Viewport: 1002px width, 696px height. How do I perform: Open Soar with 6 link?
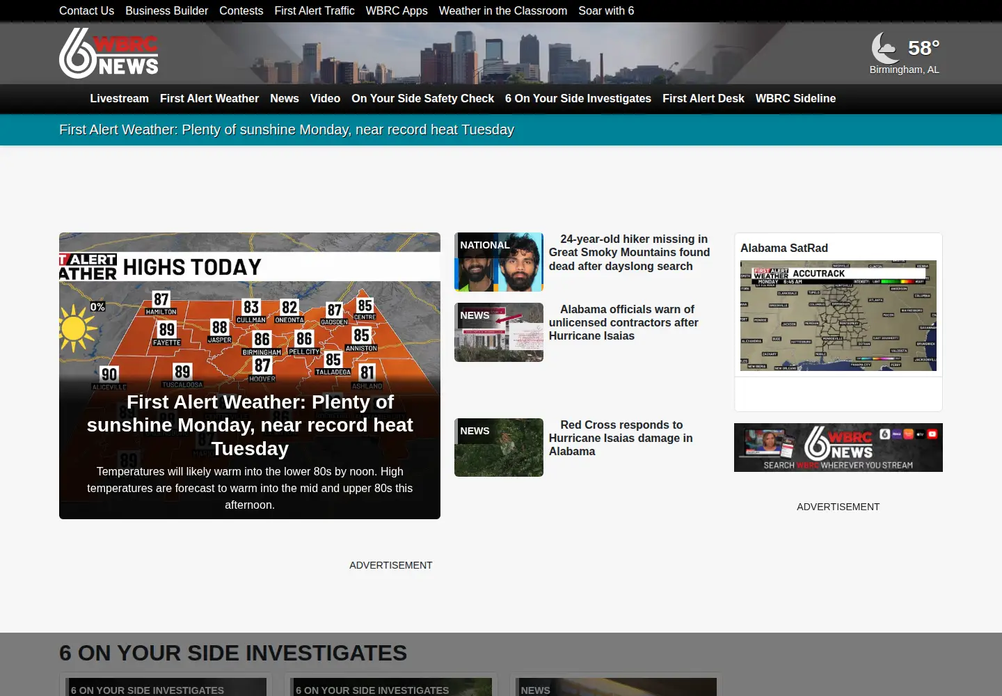[606, 10]
